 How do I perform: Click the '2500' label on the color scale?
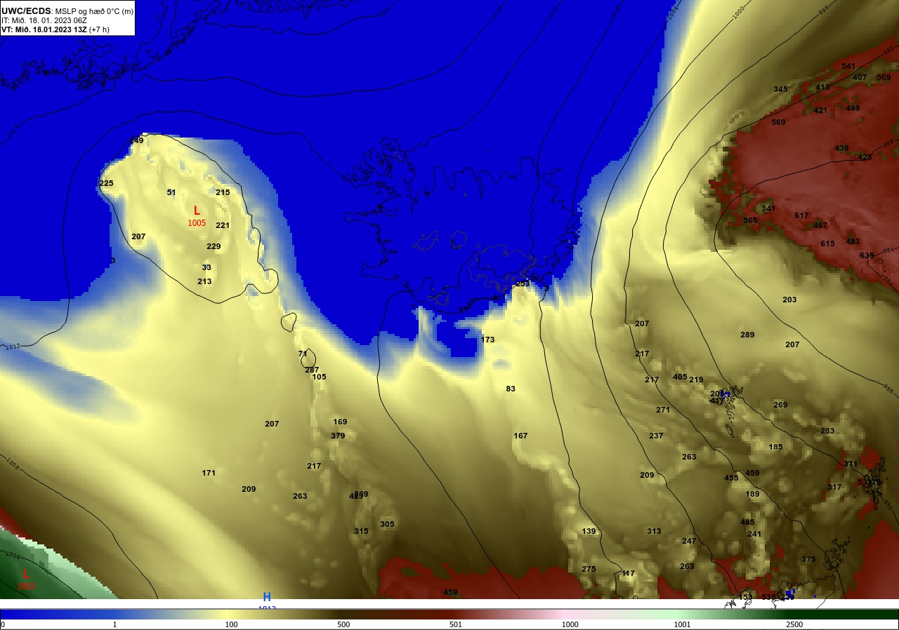pos(794,624)
